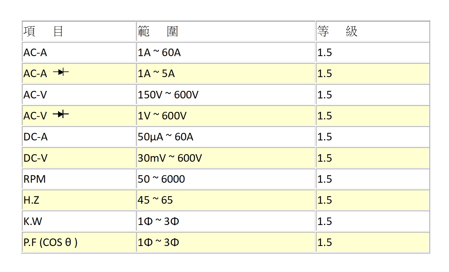
Task: Click the 50μA ~ 60A range cell
Action: tap(226, 137)
